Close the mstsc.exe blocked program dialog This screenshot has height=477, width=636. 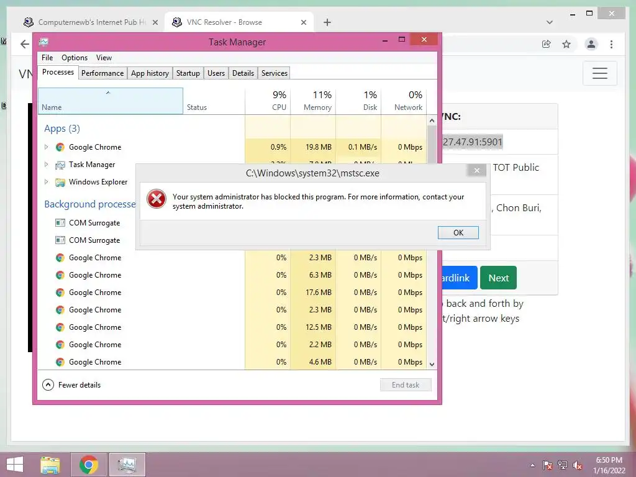pos(476,170)
